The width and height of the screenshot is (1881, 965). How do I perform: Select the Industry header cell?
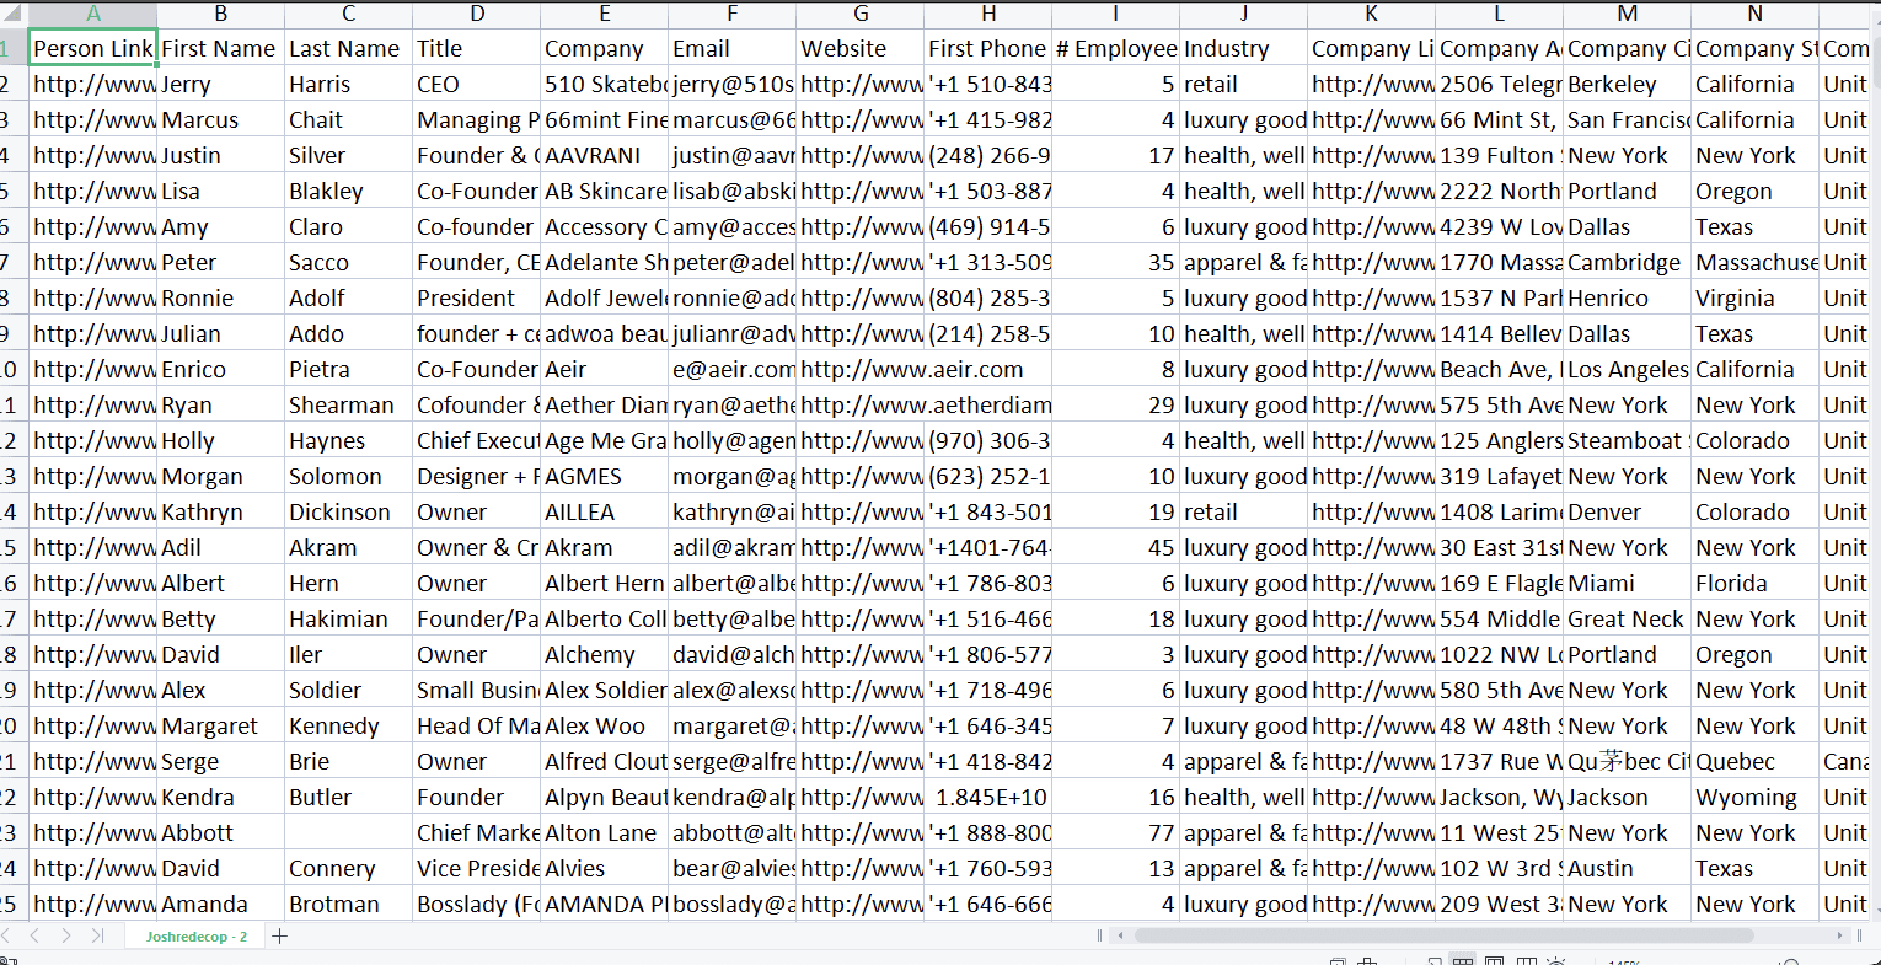coord(1244,48)
